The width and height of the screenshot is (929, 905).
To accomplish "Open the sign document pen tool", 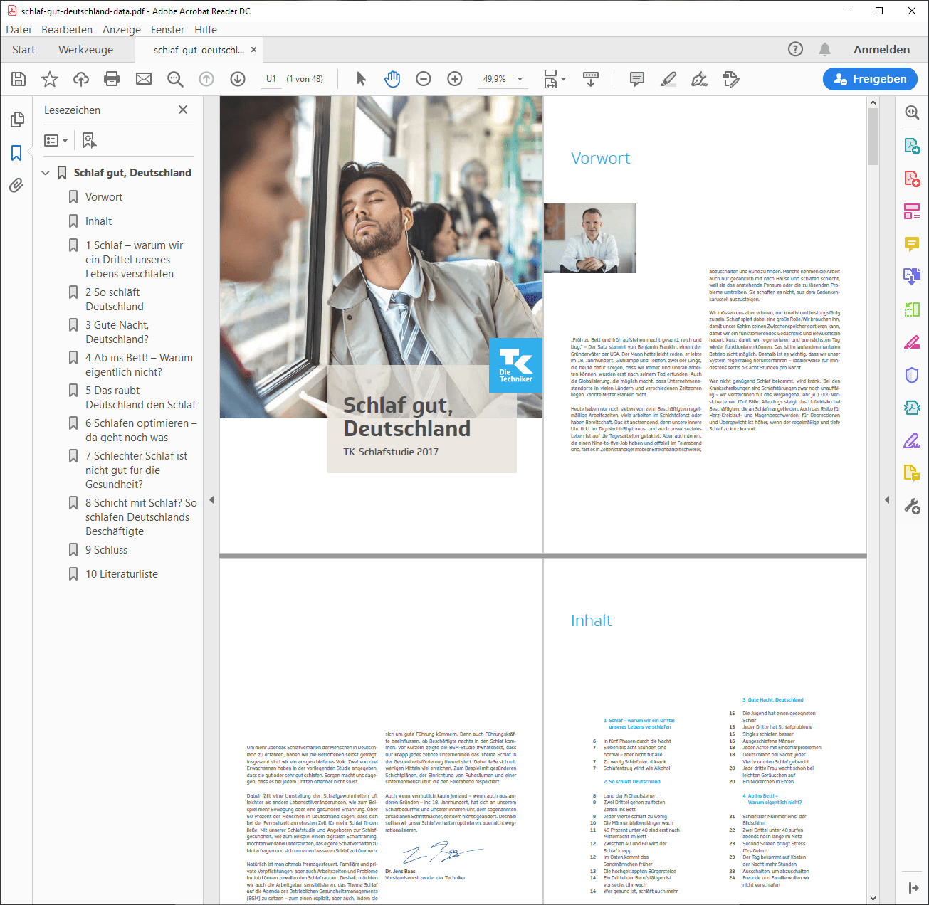I will (x=700, y=79).
